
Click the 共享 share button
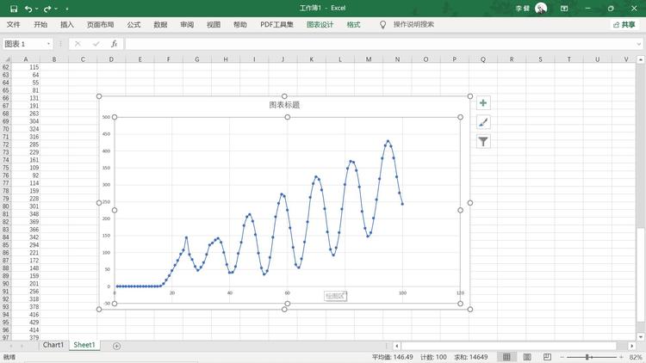point(624,25)
